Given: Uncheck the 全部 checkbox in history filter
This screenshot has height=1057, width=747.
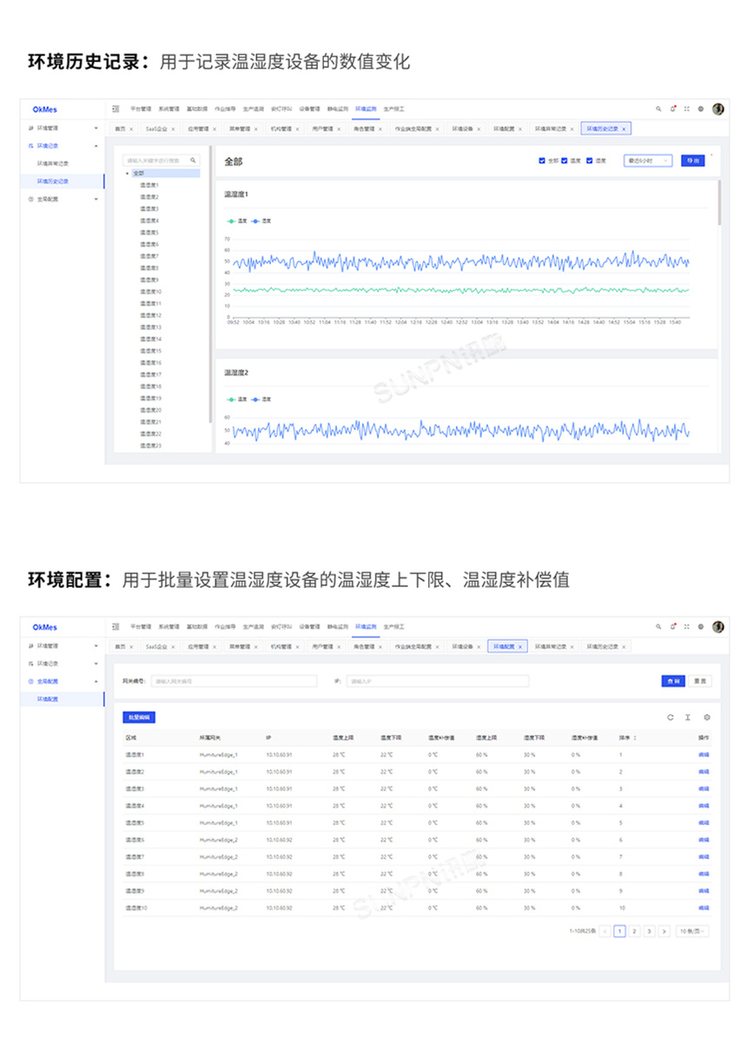Looking at the screenshot, I should coord(542,161).
